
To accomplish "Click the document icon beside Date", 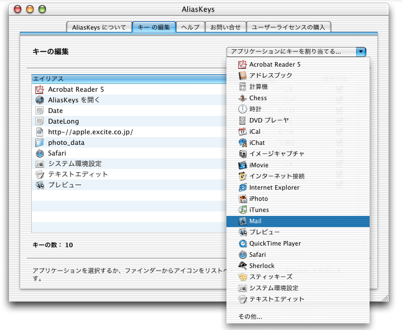I will [40, 111].
